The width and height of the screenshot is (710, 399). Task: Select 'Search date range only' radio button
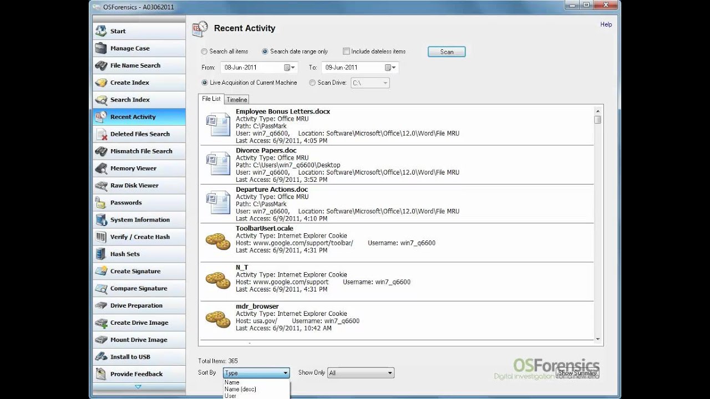coord(265,52)
